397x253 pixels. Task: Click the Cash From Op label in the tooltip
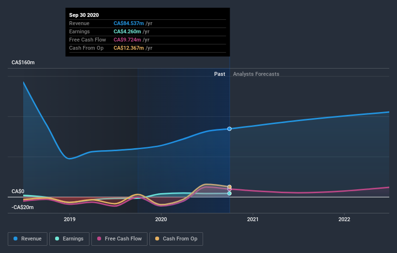(87, 48)
